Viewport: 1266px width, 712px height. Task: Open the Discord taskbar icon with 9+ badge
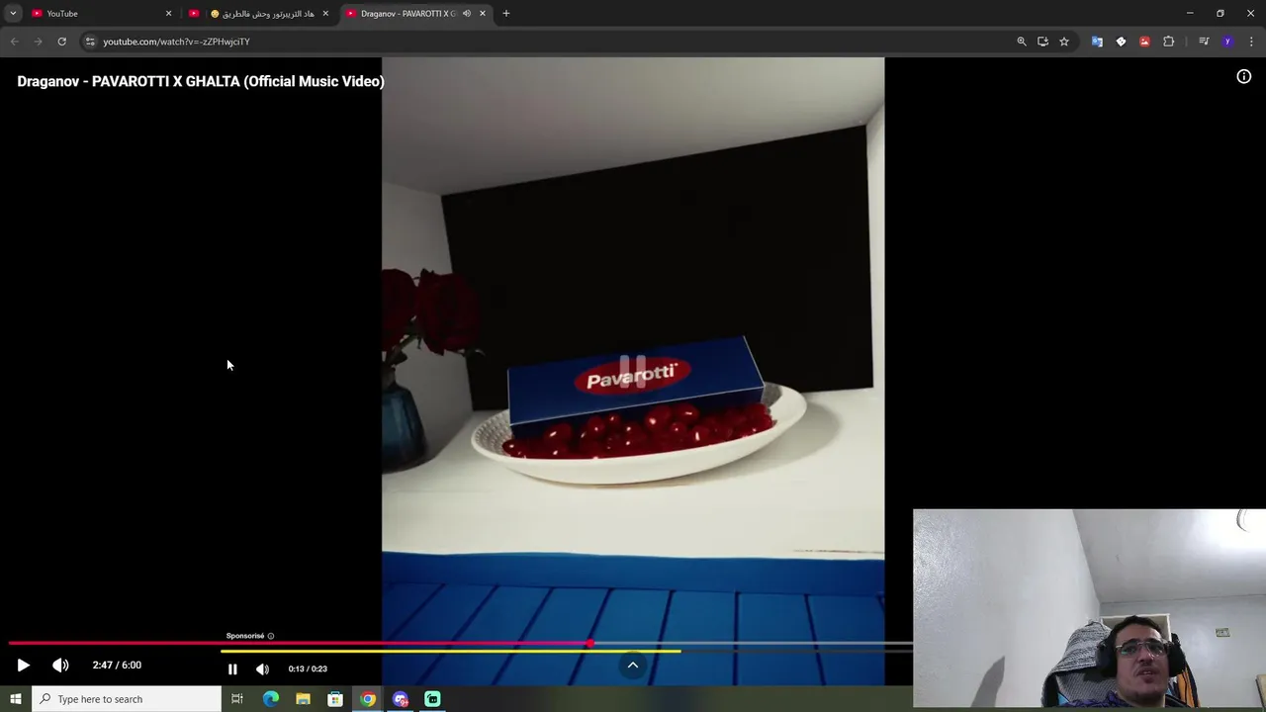(401, 699)
